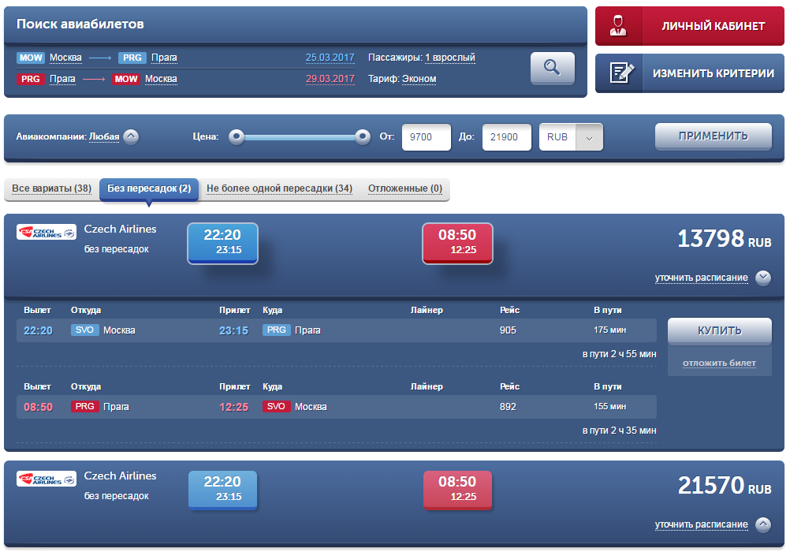Click the edit criteria pencil icon

(x=618, y=73)
